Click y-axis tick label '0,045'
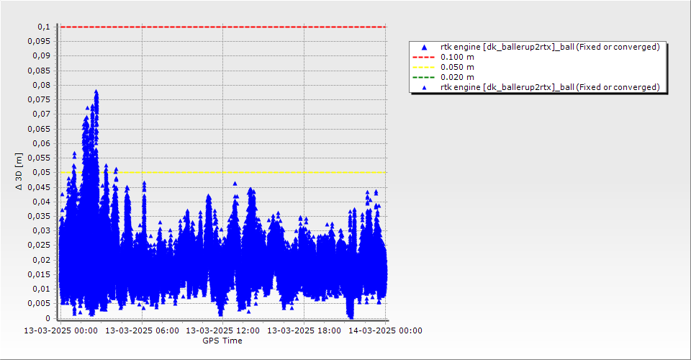 [39, 186]
